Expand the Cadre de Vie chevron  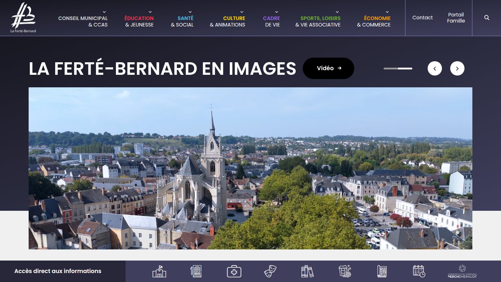[277, 12]
